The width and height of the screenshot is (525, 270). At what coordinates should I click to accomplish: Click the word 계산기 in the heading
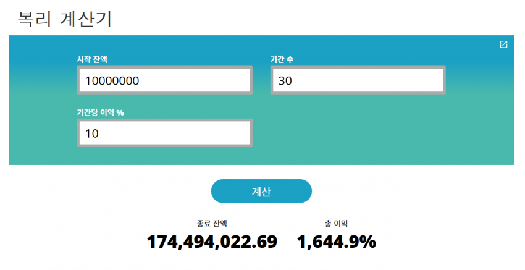86,18
